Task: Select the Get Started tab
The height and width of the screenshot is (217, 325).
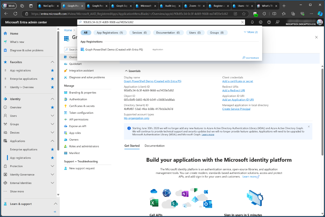Action: (132, 146)
